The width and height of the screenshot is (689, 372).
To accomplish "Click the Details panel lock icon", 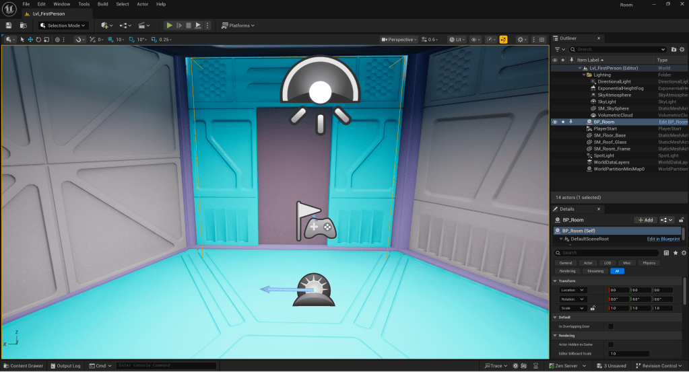I will point(681,220).
